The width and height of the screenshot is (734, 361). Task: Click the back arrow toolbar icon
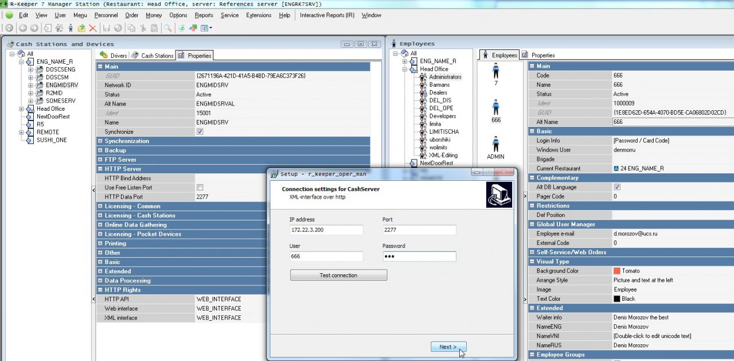pos(23,28)
